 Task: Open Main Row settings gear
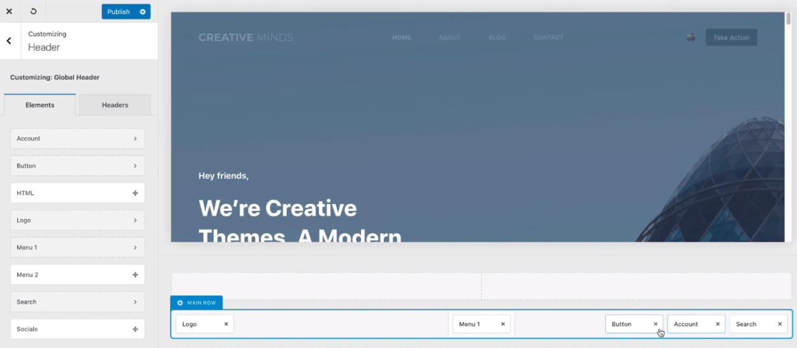[x=180, y=303]
